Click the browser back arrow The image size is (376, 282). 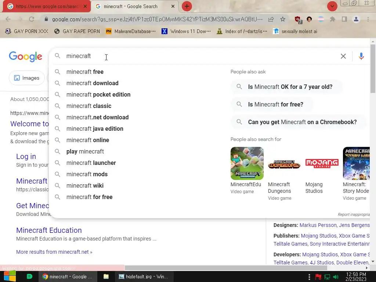click(x=8, y=19)
